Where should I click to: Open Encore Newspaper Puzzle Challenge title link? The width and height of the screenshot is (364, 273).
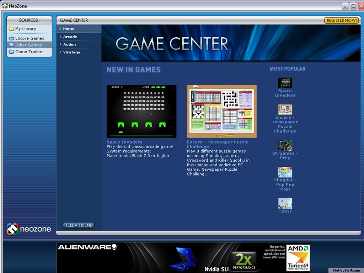[x=218, y=144]
